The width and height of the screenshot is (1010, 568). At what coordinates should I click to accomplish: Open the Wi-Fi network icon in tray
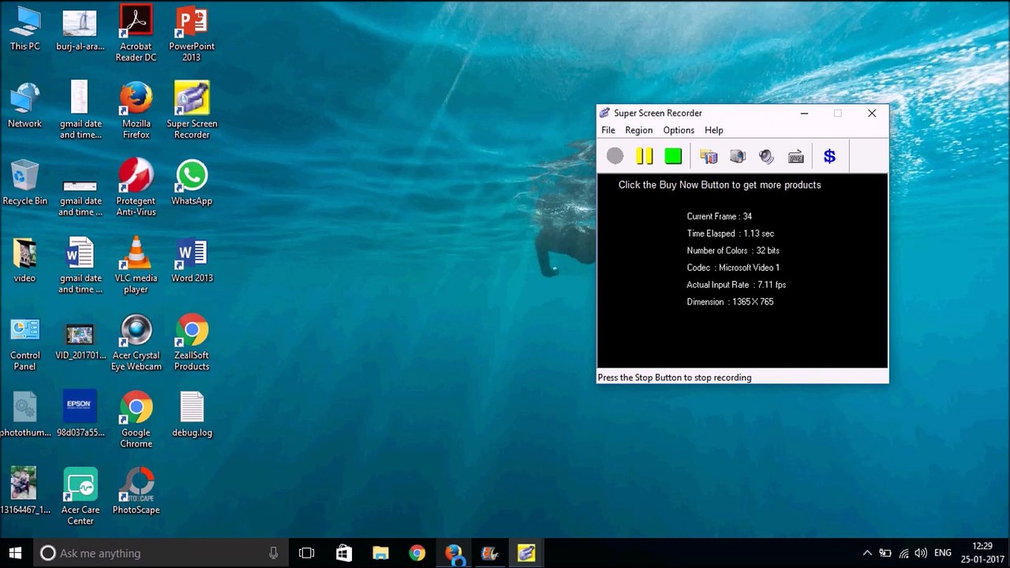coord(903,553)
